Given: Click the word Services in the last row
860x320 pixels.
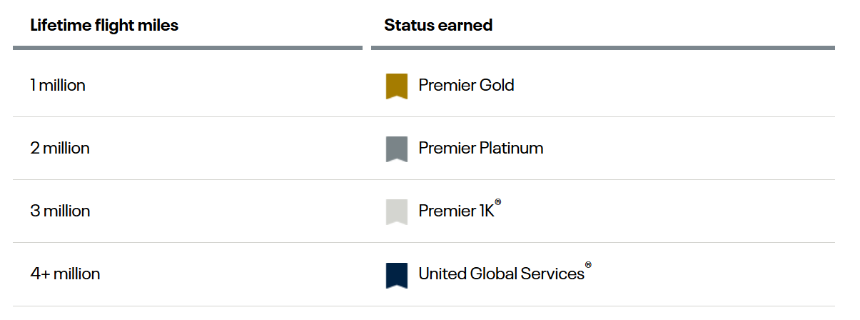Looking at the screenshot, I should (555, 274).
